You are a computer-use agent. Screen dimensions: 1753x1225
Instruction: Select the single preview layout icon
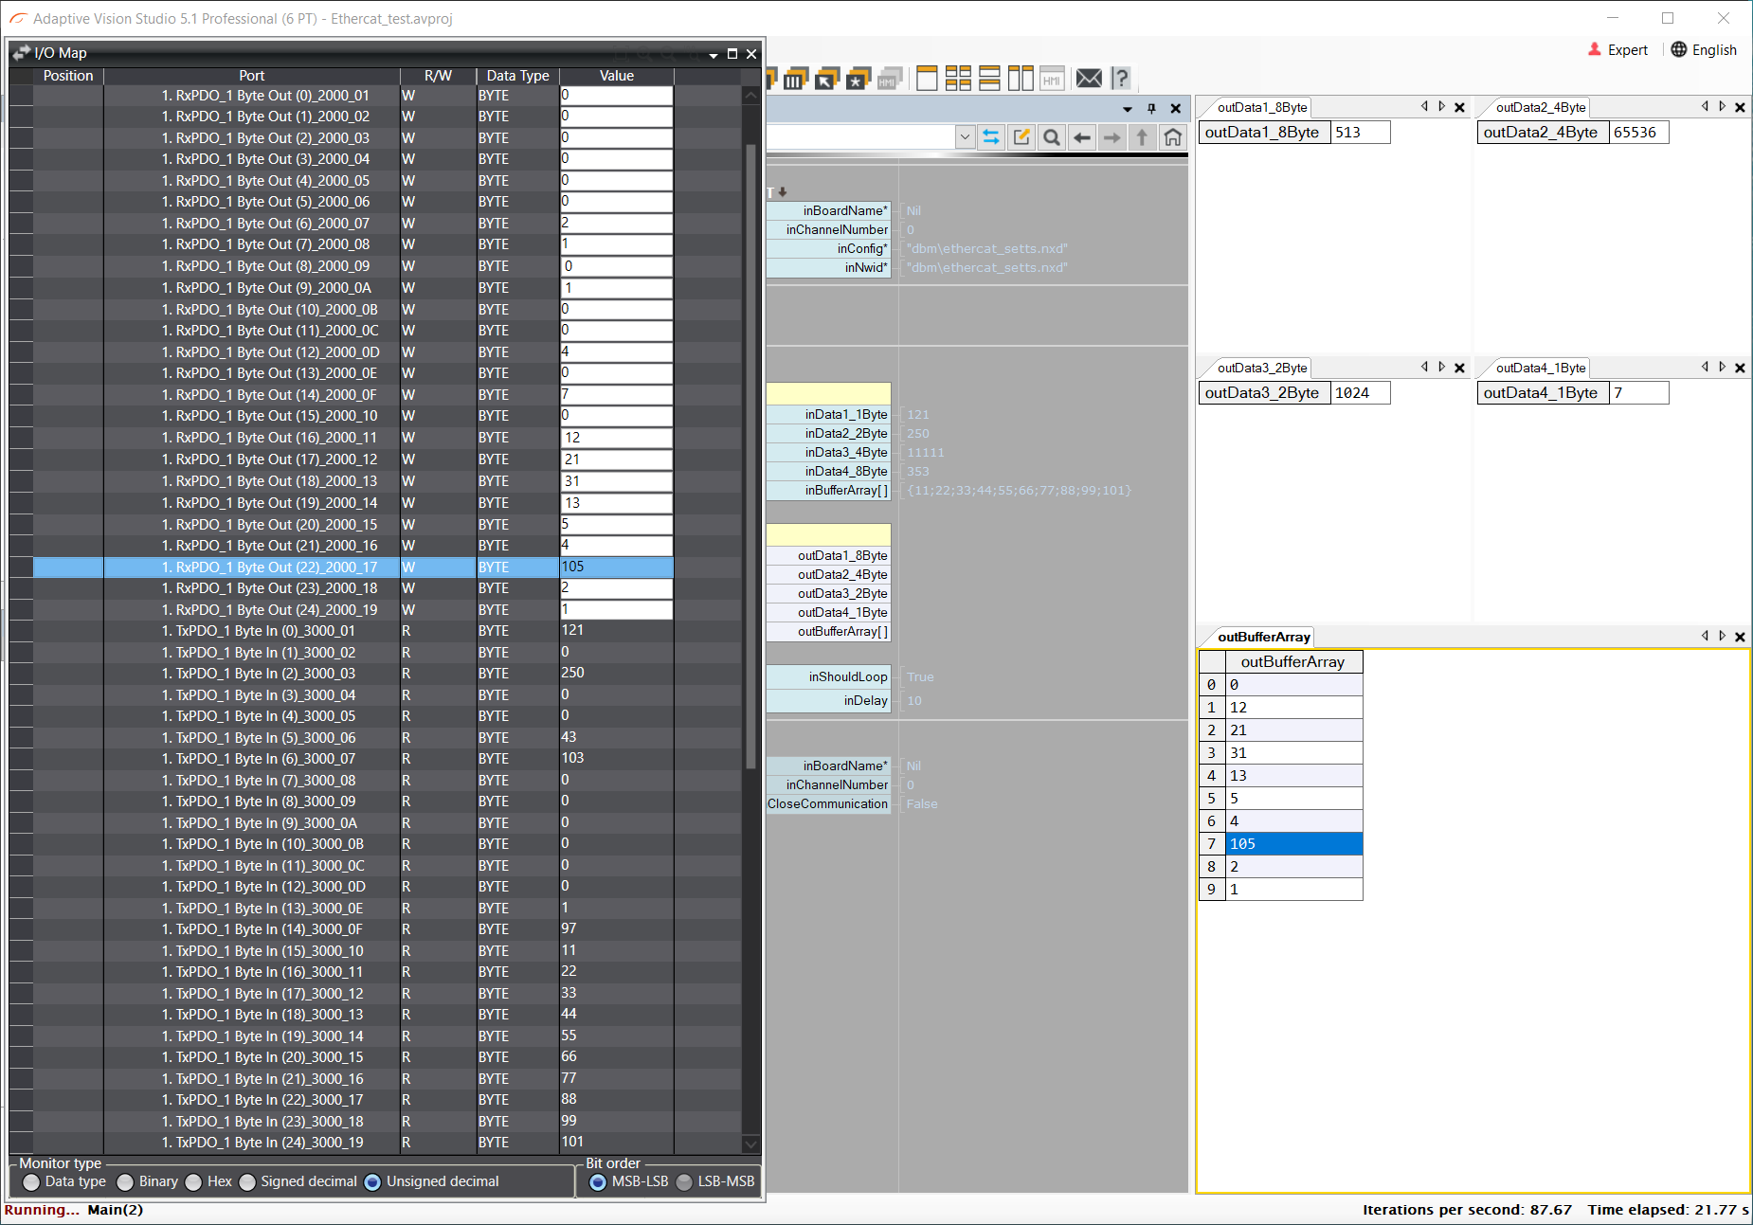tap(927, 79)
